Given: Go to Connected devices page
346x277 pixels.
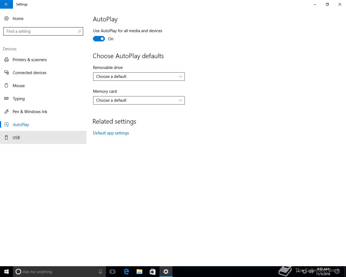Looking at the screenshot, I should point(43,72).
